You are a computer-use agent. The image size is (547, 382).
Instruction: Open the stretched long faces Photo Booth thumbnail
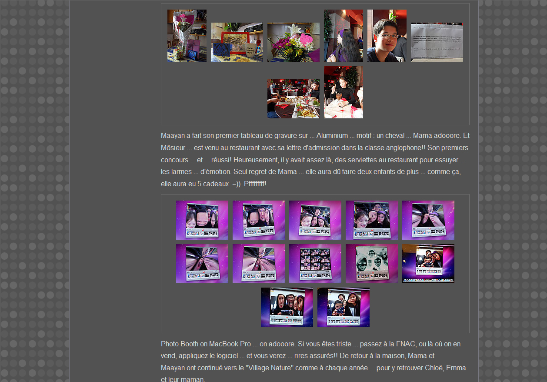click(287, 307)
